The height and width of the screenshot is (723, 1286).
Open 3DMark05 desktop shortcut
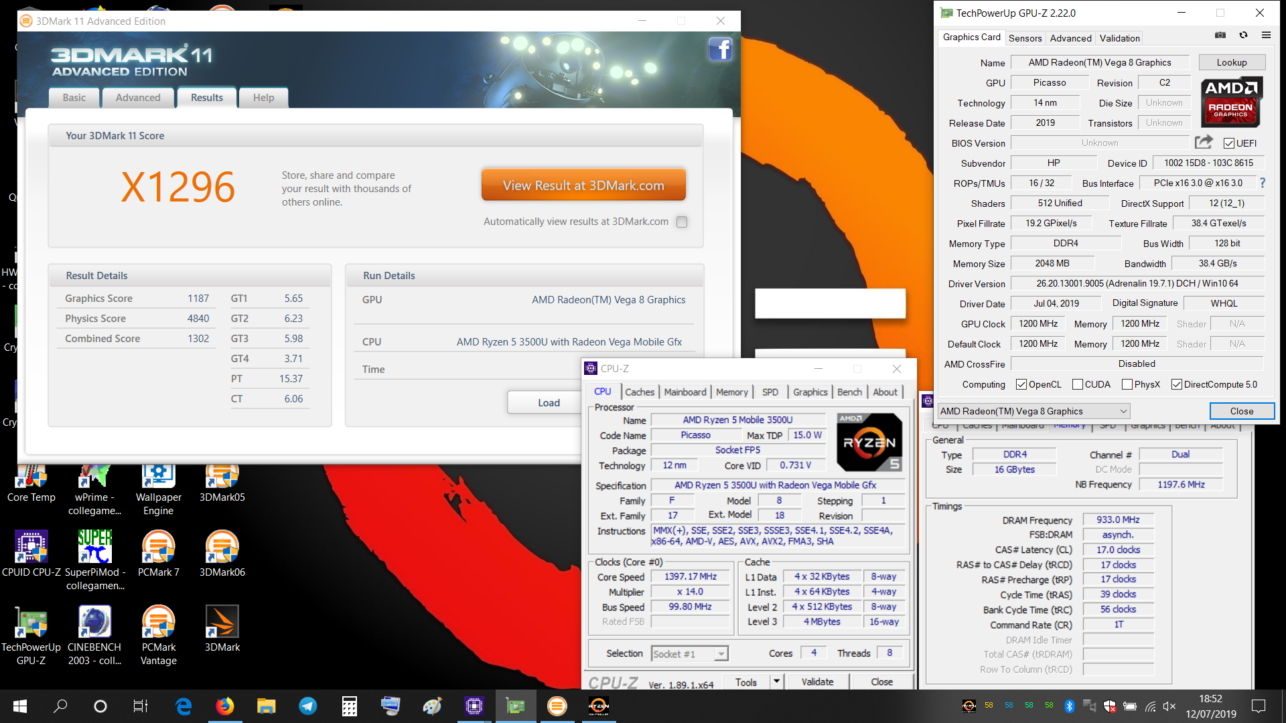[x=222, y=484]
